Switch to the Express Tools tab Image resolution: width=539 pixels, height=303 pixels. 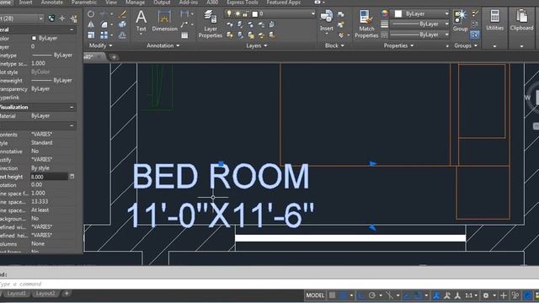click(x=242, y=3)
